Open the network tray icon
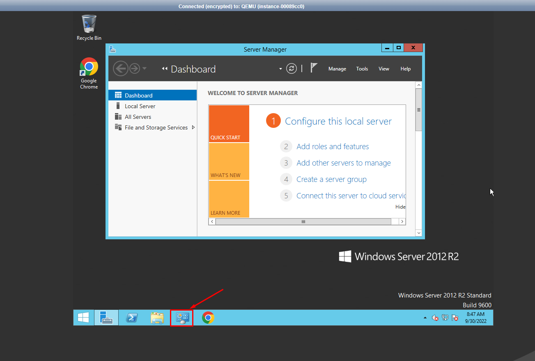The width and height of the screenshot is (535, 361). coord(445,318)
